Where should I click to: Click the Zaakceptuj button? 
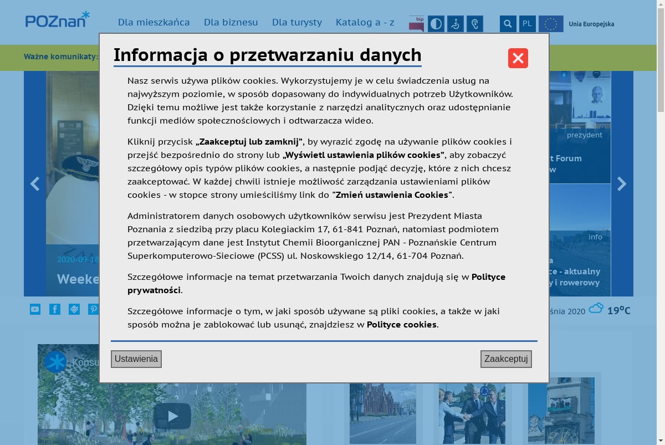(x=506, y=359)
